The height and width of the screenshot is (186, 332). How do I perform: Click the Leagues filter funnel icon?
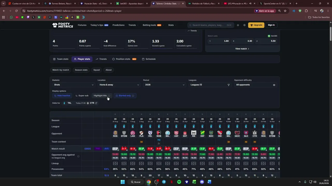229,85
